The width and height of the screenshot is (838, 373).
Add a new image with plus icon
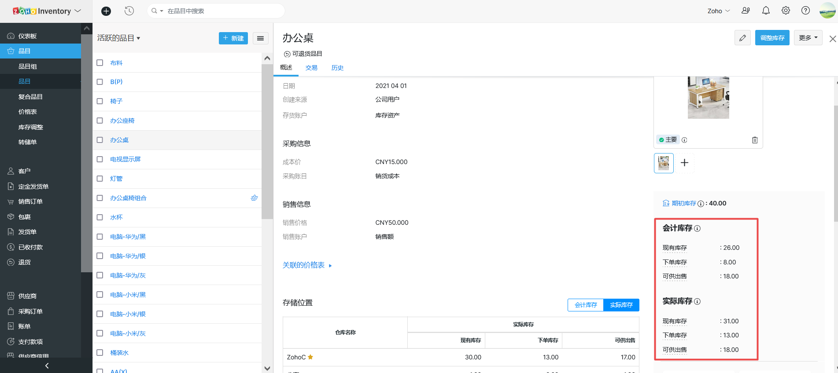pos(684,163)
